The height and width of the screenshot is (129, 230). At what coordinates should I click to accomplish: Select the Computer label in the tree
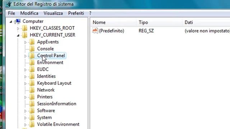tap(33, 21)
